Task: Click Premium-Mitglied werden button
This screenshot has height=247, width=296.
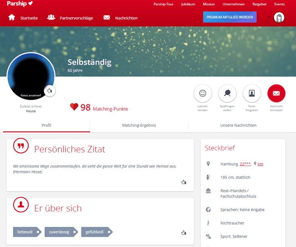Action: tap(230, 17)
